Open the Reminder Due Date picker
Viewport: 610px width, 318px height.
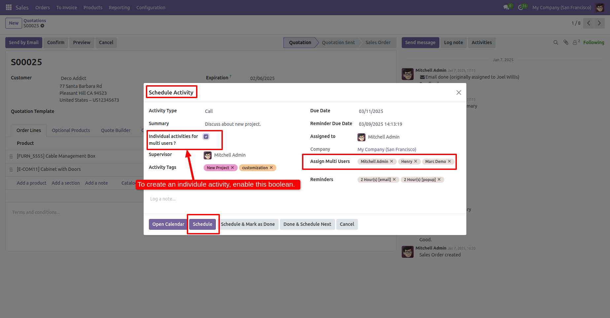click(x=409, y=124)
